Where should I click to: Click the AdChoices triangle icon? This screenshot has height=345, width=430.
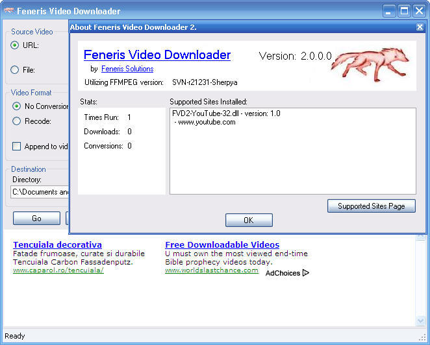pos(306,273)
